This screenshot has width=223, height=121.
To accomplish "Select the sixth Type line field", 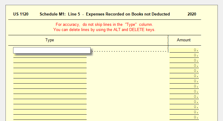I will pos(50,76).
